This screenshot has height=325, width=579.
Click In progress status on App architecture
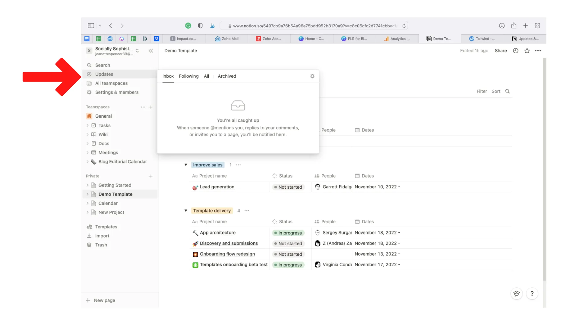pyautogui.click(x=288, y=233)
